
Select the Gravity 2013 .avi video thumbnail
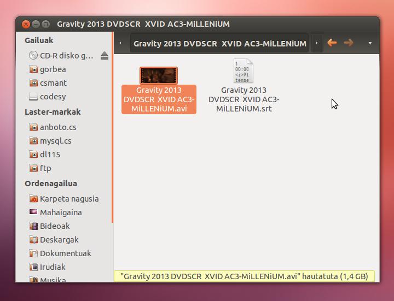pos(159,75)
